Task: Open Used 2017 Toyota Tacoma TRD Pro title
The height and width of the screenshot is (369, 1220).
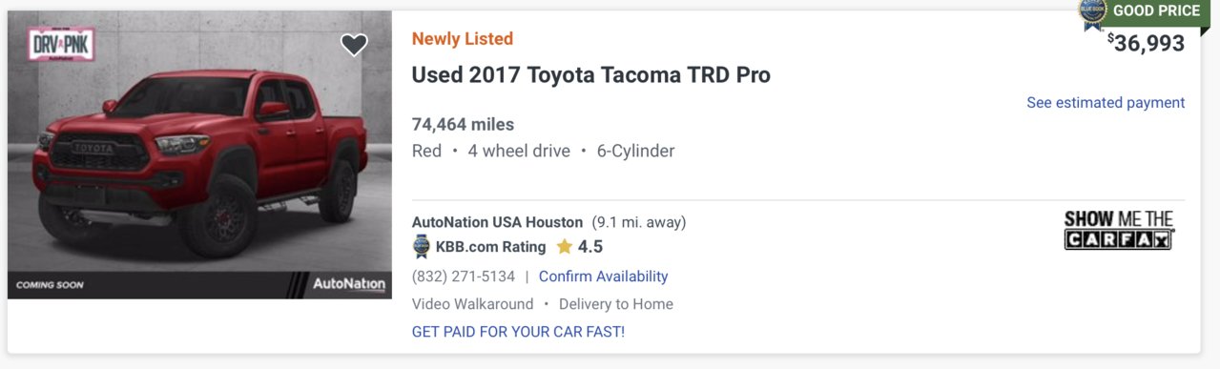Action: pos(590,74)
